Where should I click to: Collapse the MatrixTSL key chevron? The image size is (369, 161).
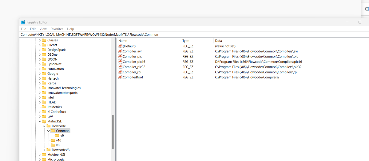pos(40,121)
